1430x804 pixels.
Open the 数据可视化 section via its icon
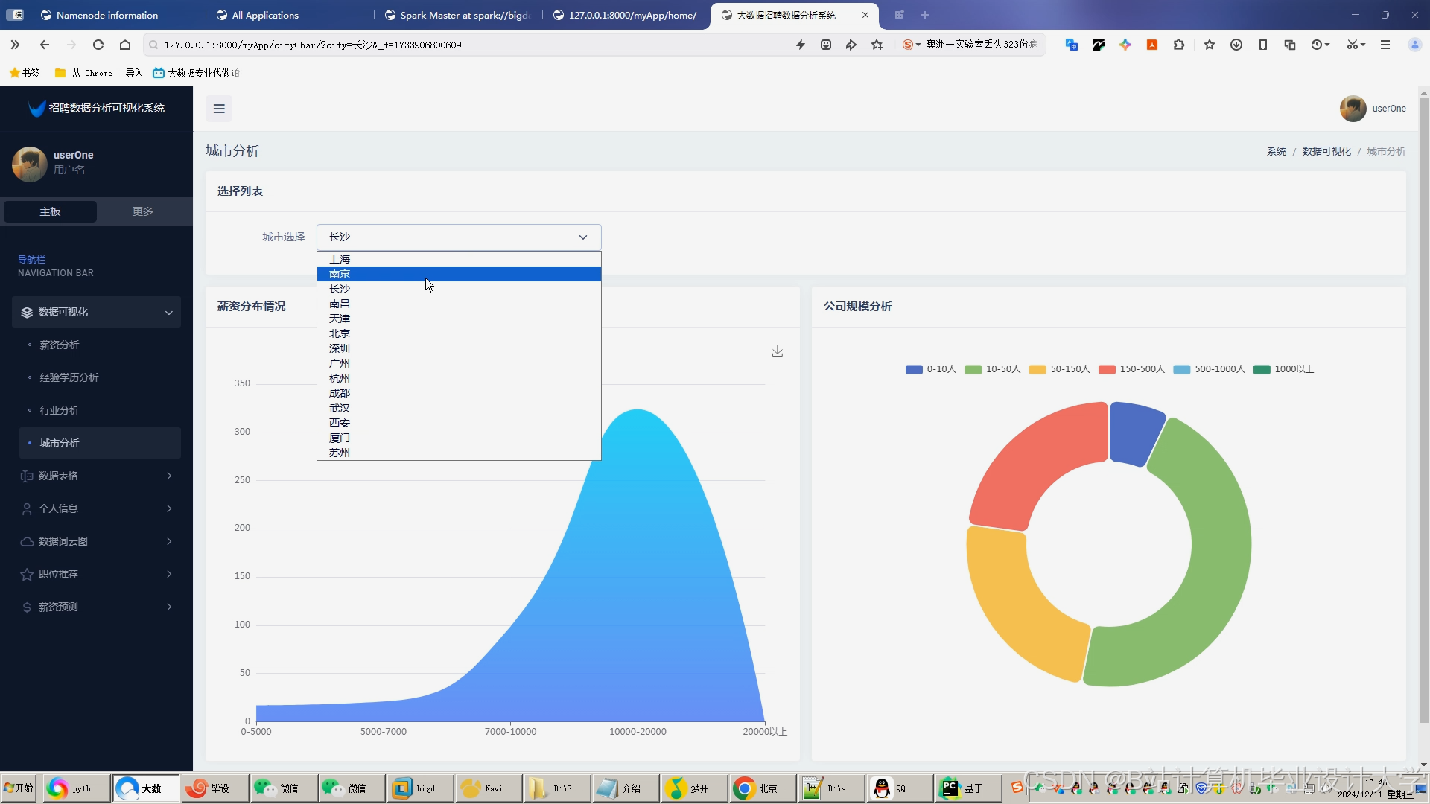click(28, 312)
